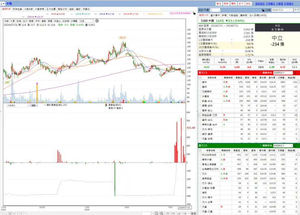Click the 1年 range button
The height and width of the screenshot is (215, 300).
tap(179, 213)
